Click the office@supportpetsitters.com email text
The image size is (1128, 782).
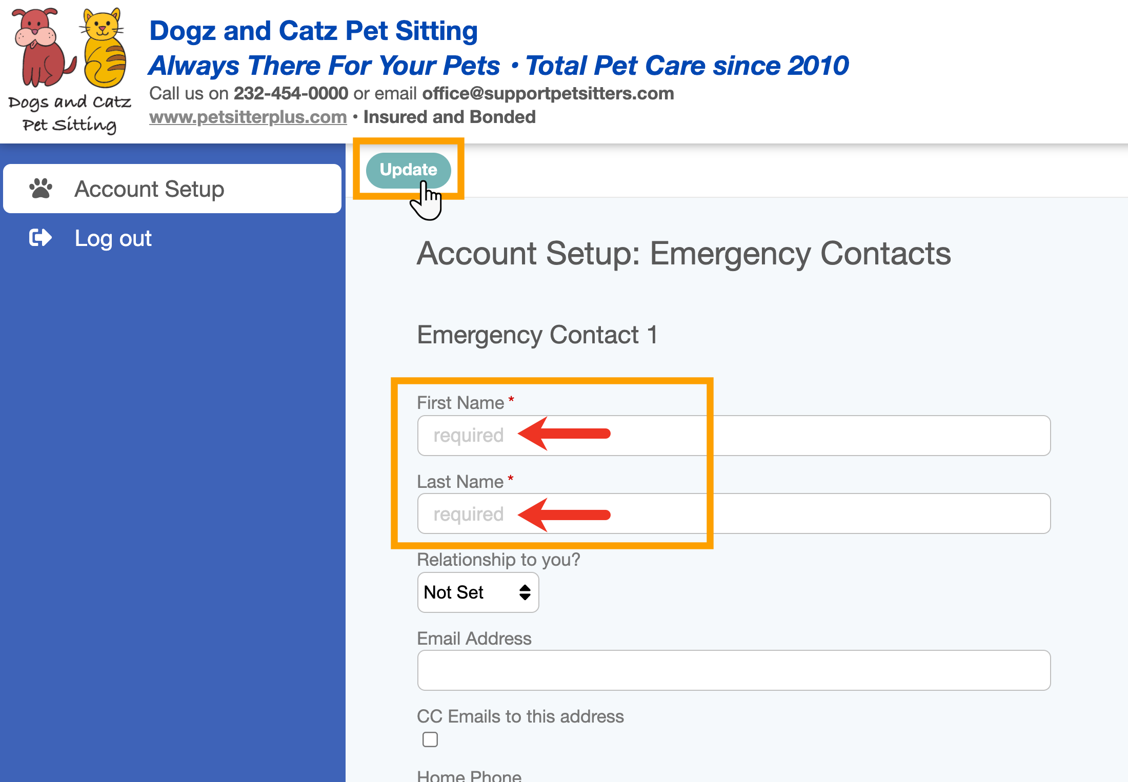tap(548, 93)
